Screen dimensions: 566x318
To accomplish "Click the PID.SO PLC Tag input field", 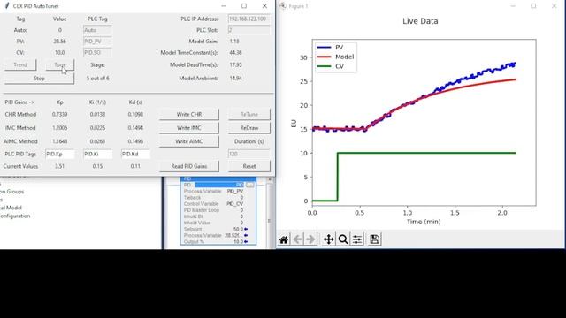I will (97, 53).
